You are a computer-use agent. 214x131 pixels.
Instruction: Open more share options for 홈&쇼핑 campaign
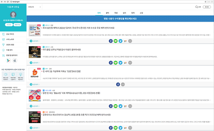[130, 106]
